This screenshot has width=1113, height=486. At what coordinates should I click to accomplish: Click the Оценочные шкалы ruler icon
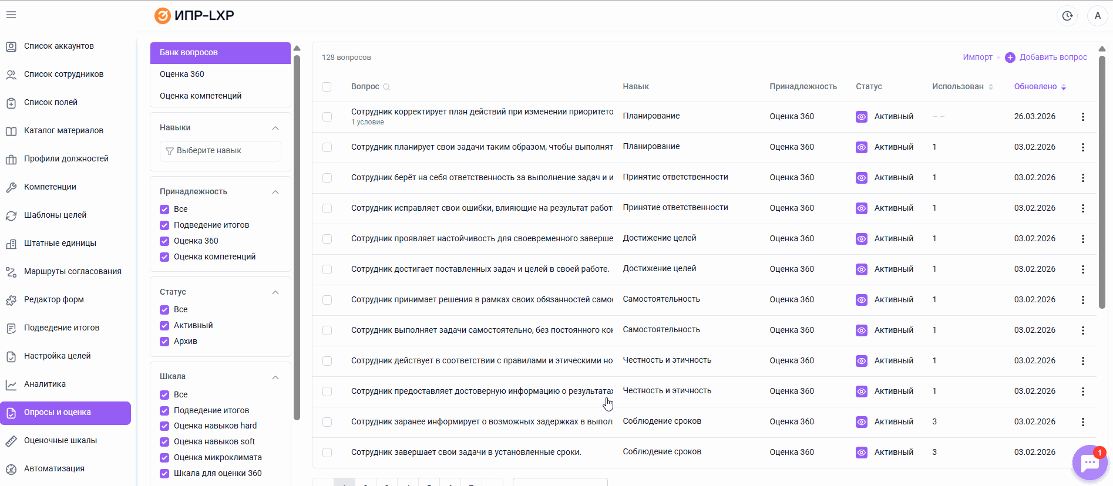11,441
